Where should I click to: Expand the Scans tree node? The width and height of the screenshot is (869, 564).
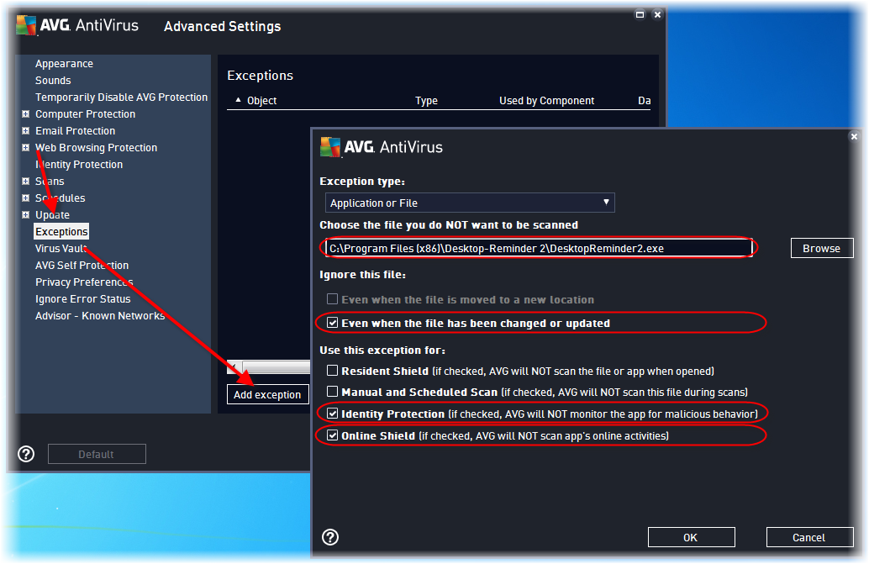pyautogui.click(x=25, y=182)
